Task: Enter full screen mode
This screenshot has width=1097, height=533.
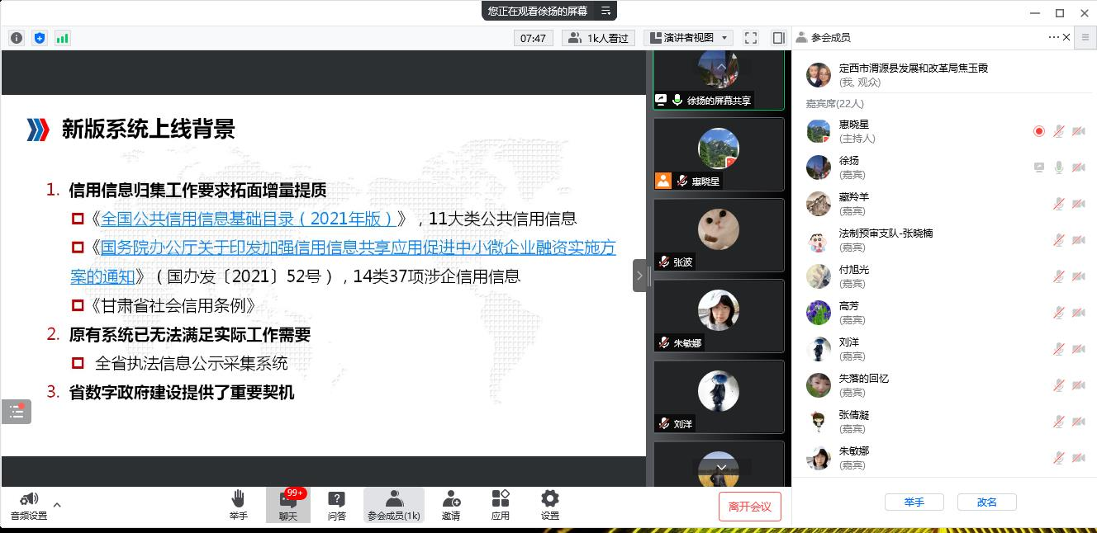Action: [751, 38]
